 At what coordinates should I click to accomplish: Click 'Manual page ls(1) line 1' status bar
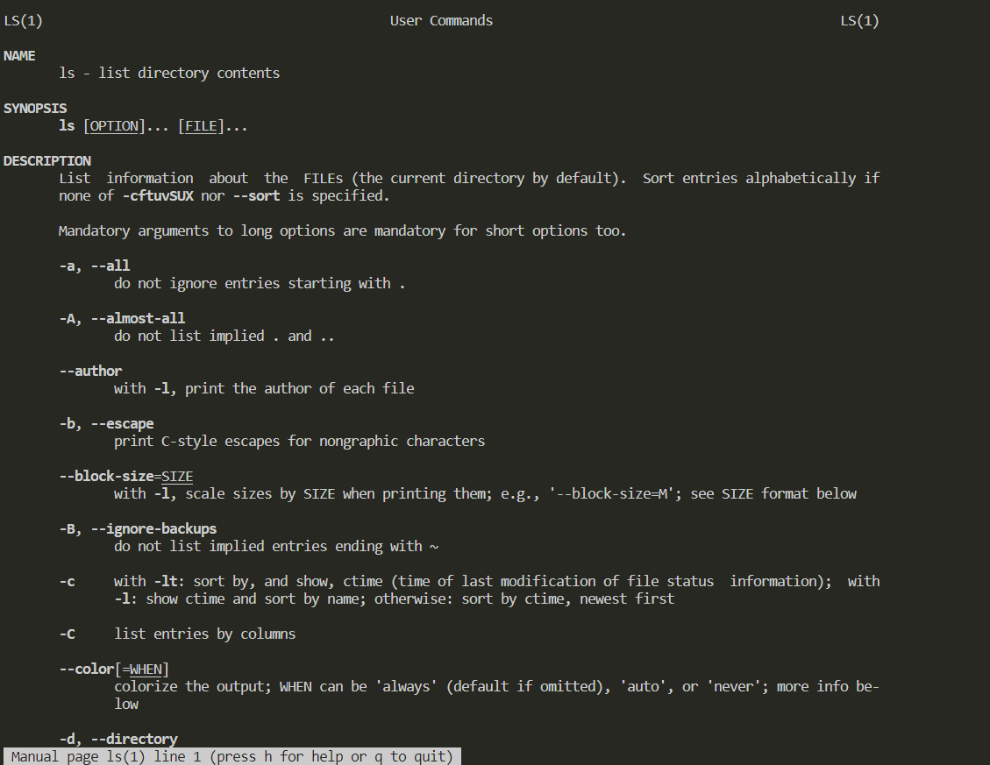click(x=232, y=756)
